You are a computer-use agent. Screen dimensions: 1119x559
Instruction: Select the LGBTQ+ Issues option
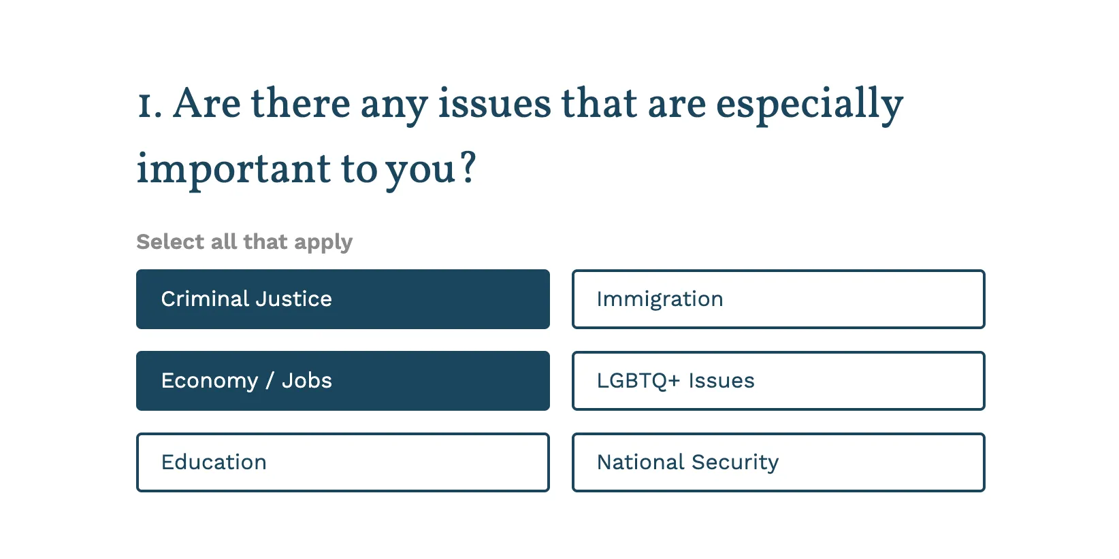pos(778,381)
